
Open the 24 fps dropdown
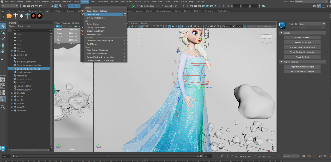coord(291,156)
